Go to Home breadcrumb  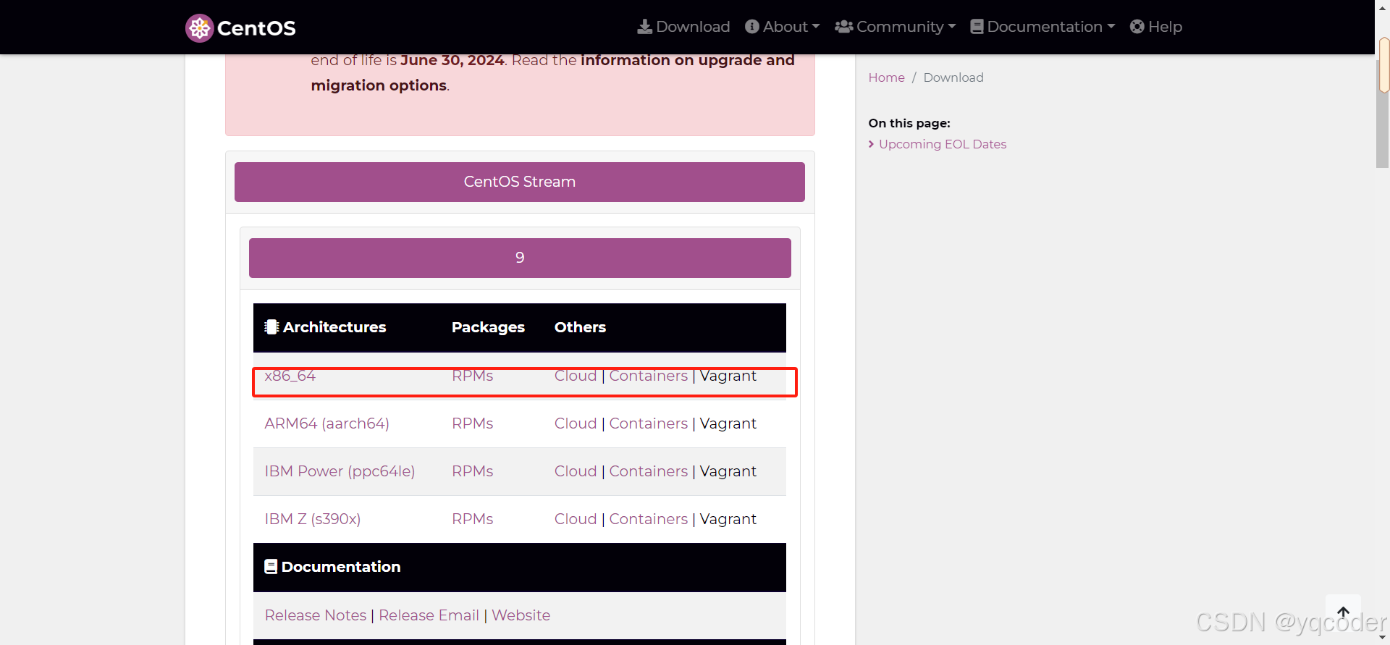pyautogui.click(x=887, y=77)
